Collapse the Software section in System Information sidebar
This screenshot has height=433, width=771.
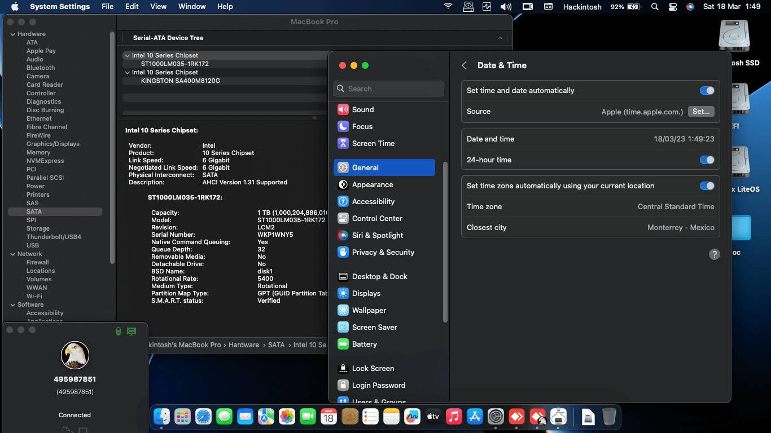click(x=13, y=304)
